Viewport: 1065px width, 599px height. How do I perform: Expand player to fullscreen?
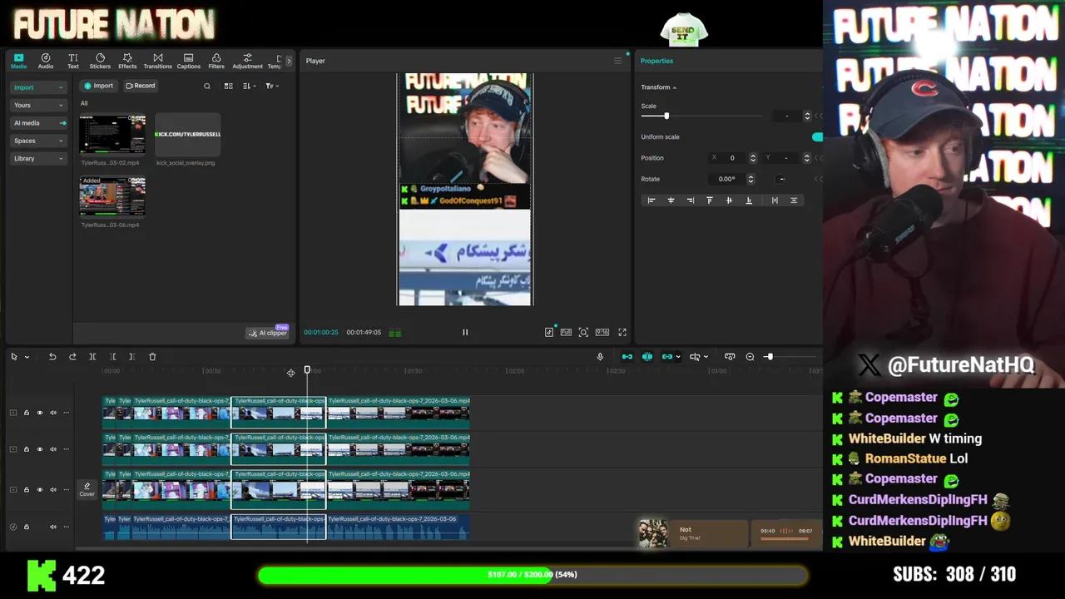(622, 332)
